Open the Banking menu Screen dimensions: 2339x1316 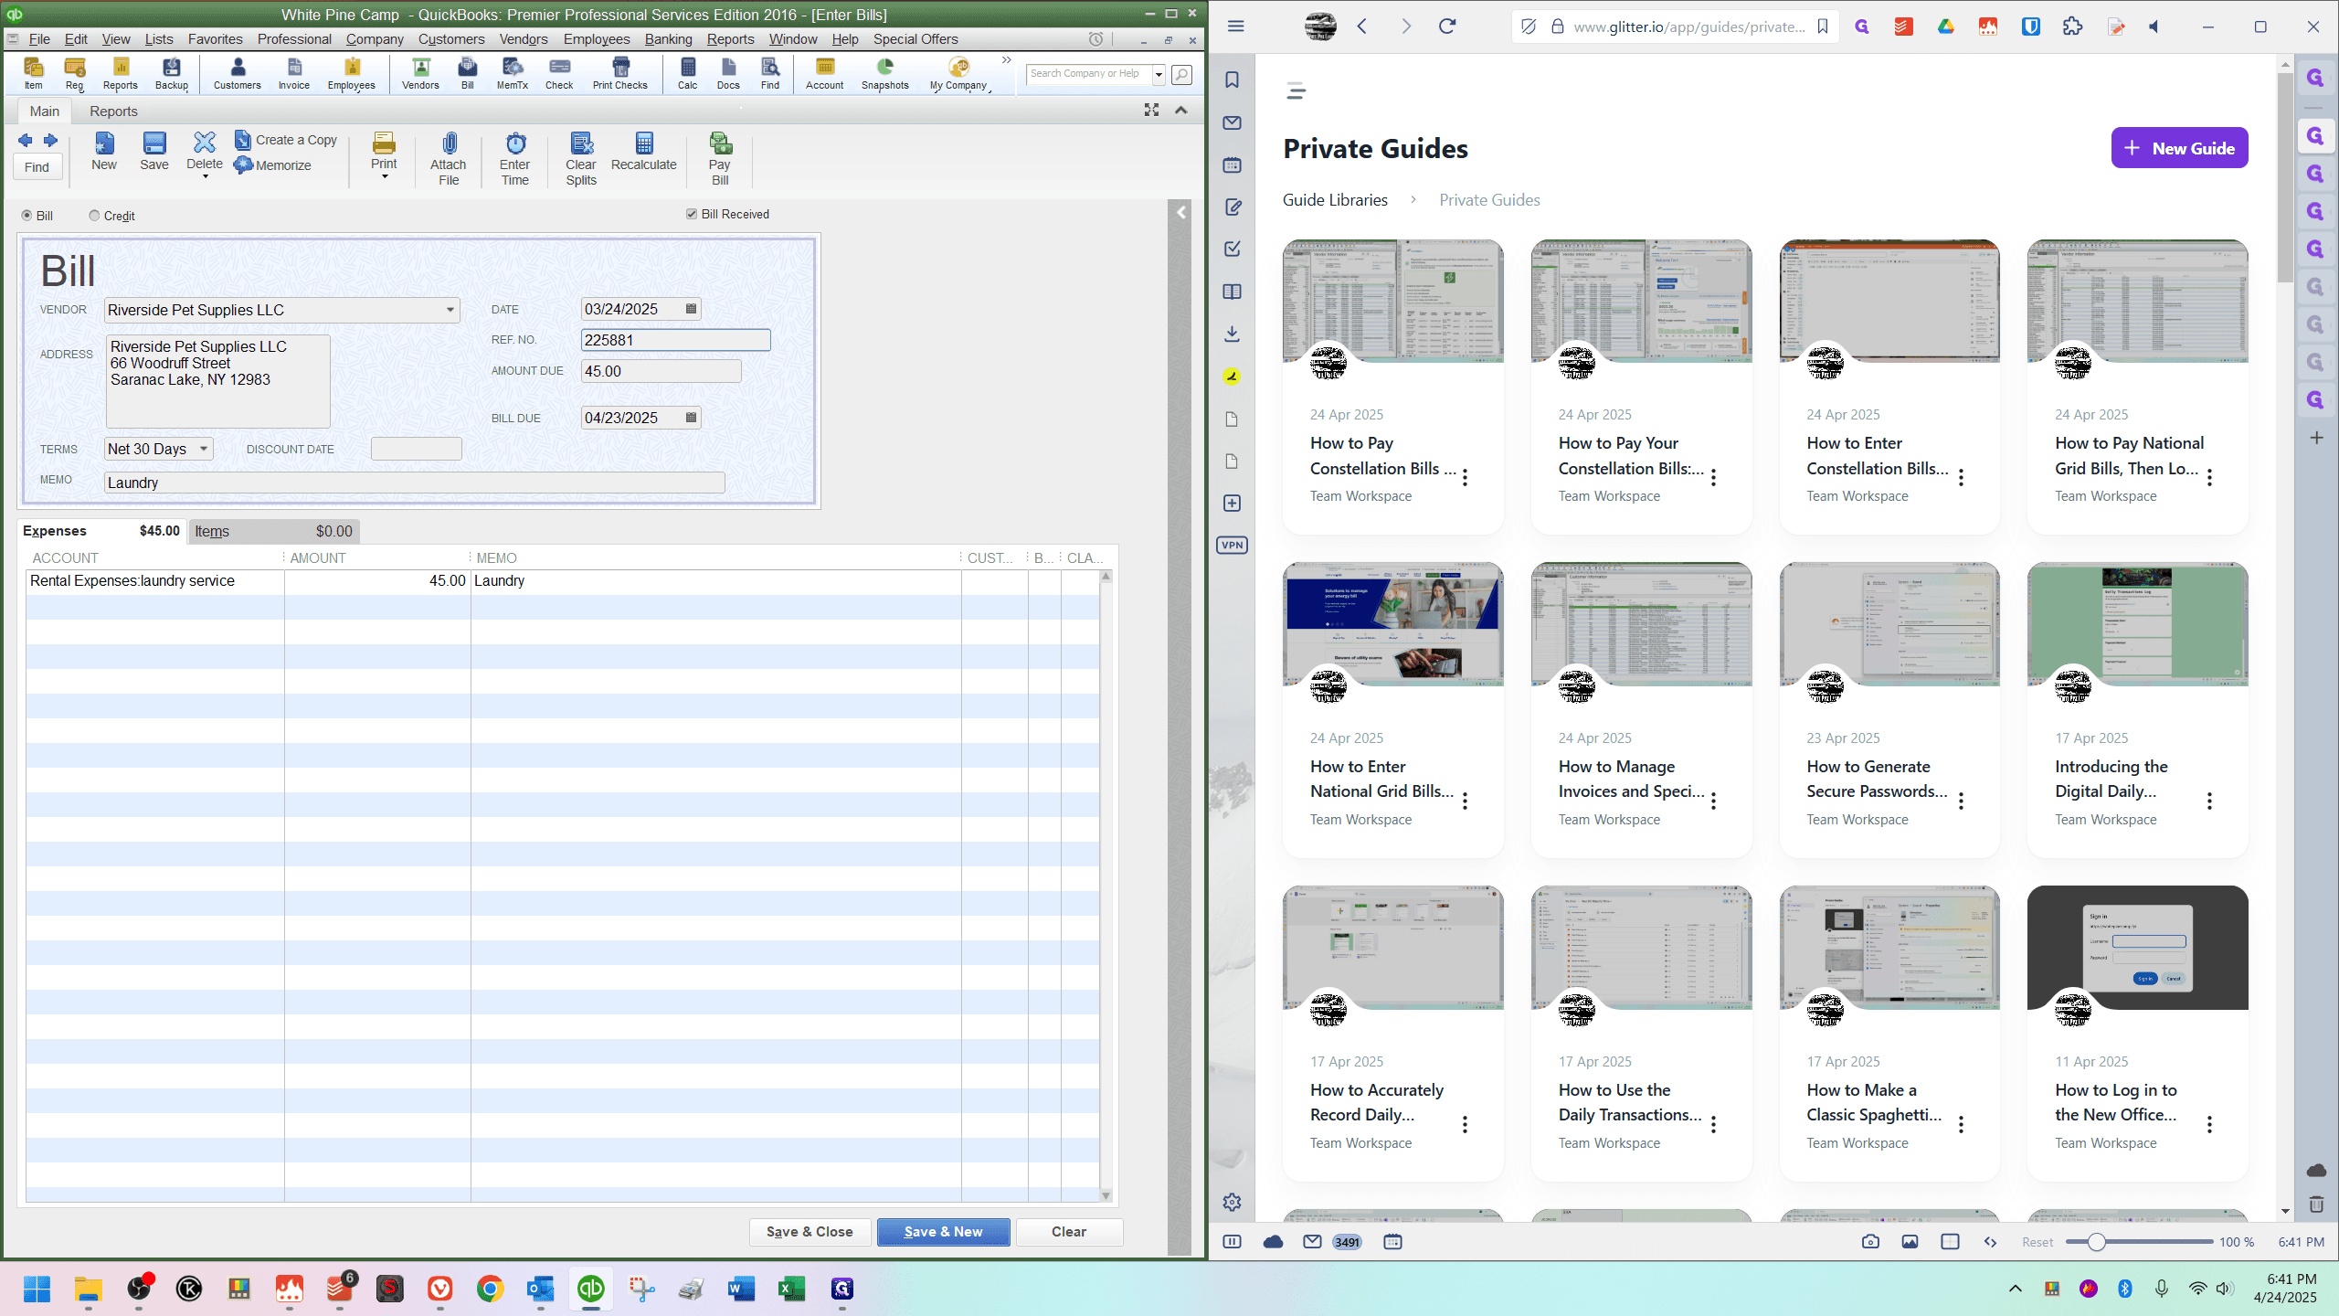pyautogui.click(x=668, y=39)
